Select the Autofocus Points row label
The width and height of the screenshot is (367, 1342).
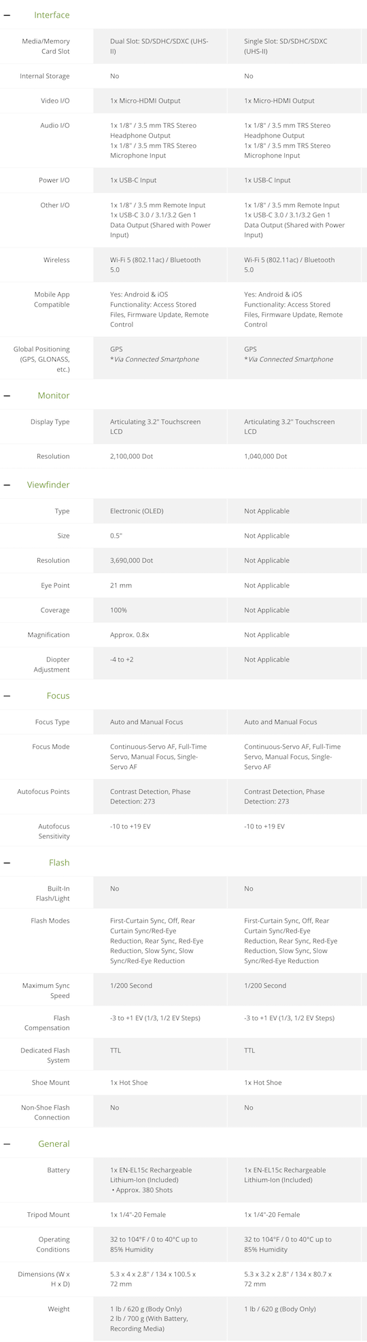click(43, 792)
